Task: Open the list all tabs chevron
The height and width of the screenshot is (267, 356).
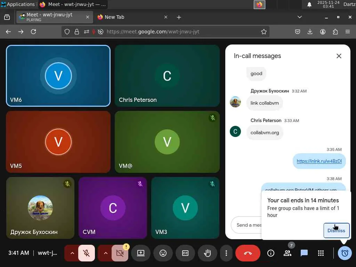Action: click(x=300, y=17)
